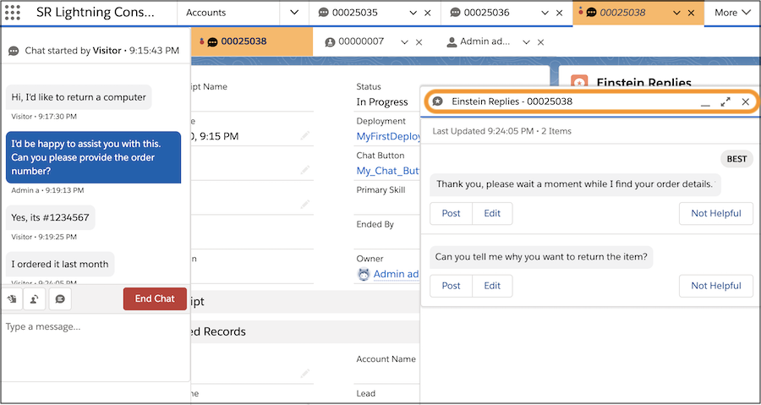The image size is (761, 405).
Task: Mark 'Thank you, please wait' reply Not Helpful
Action: (x=716, y=213)
